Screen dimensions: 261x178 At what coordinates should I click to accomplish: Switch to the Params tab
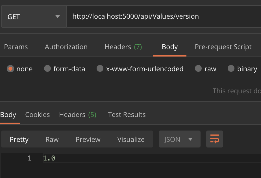(x=16, y=47)
